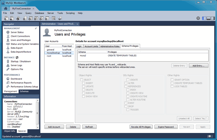Click the create new function icon

[47, 18]
